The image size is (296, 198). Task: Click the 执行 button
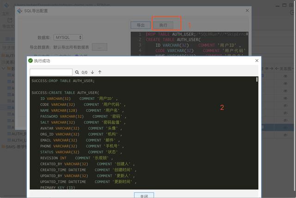coord(163,25)
